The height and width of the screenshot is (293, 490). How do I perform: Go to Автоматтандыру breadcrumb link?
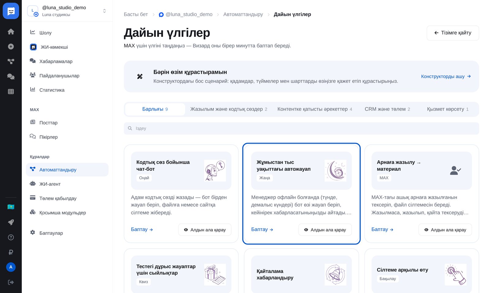tap(243, 14)
